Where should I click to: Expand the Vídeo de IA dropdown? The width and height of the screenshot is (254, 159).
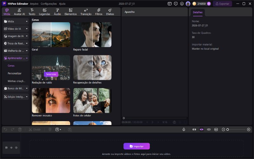pos(27,29)
